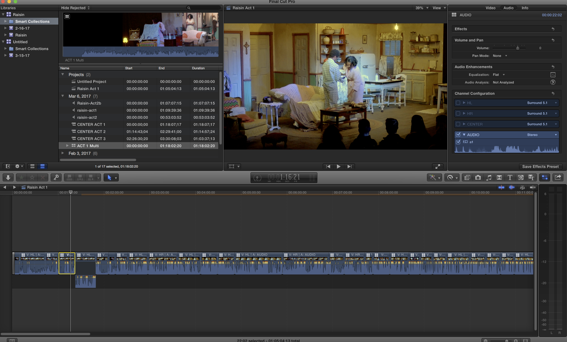
Task: Show the equalizer controls icon
Action: click(x=553, y=75)
